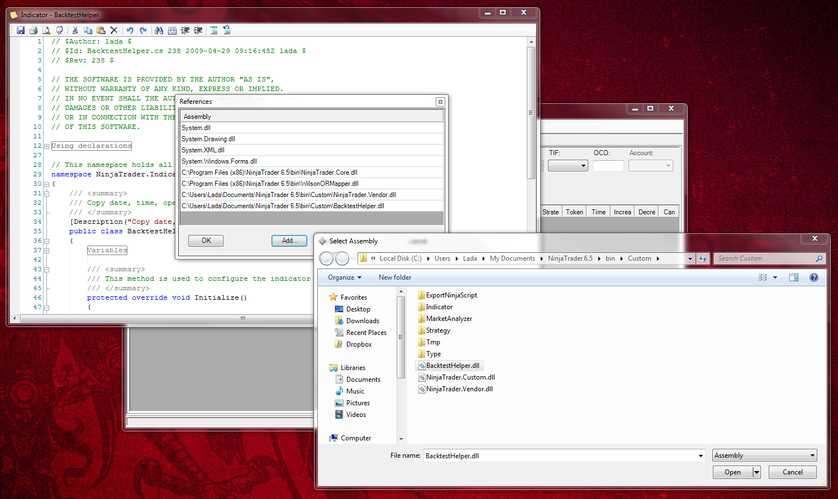Click the Paste clipboard icon

click(x=101, y=30)
